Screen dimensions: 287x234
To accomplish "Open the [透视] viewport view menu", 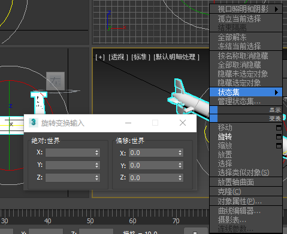I will pyautogui.click(x=118, y=57).
